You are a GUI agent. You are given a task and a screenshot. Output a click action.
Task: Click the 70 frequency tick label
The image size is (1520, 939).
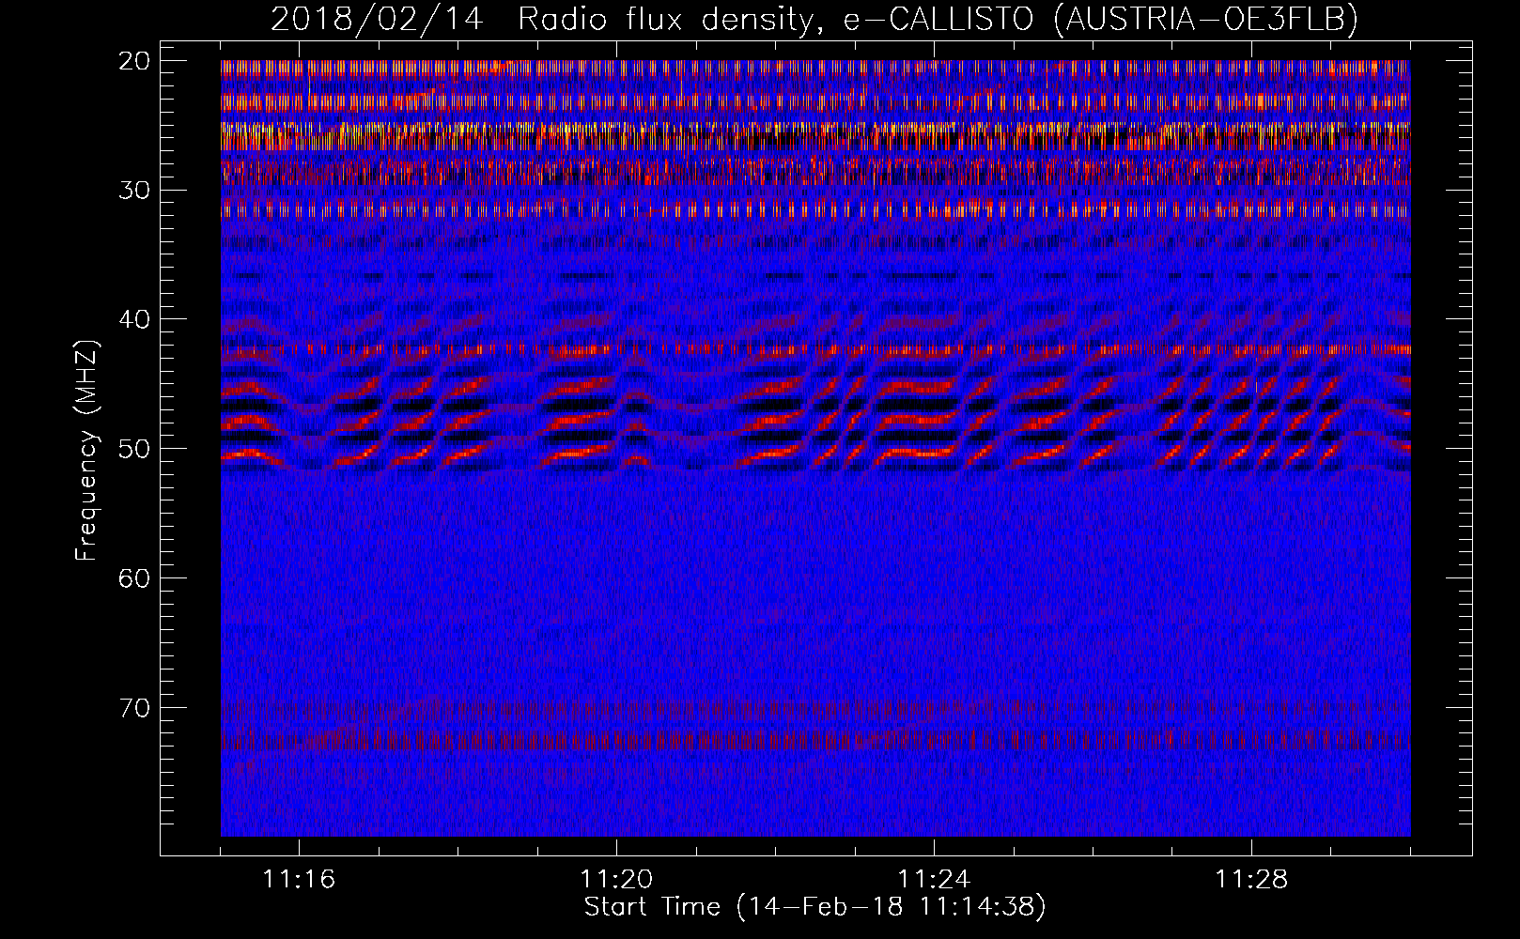coord(135,708)
